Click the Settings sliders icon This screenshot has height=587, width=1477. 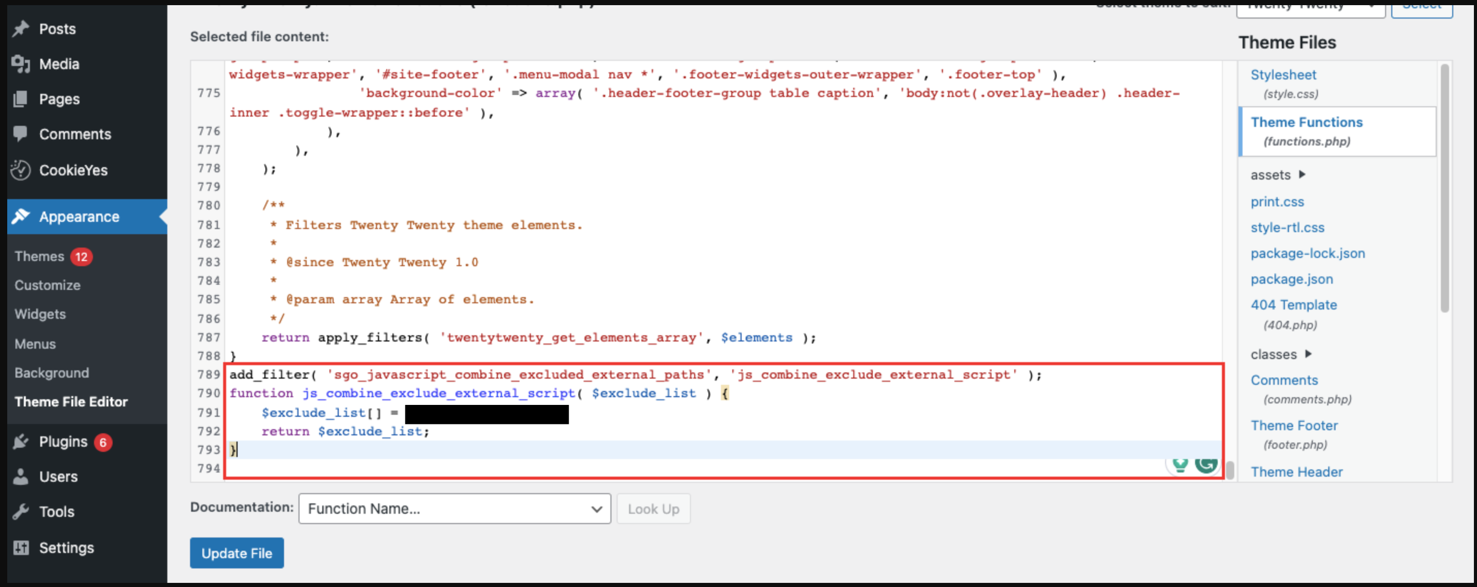pyautogui.click(x=21, y=547)
